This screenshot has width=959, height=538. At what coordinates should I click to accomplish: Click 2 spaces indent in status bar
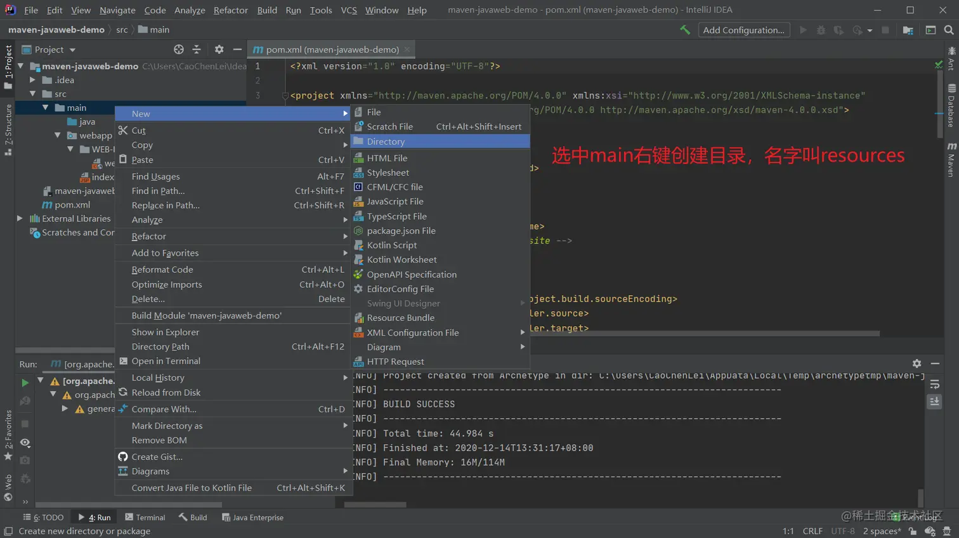882,531
